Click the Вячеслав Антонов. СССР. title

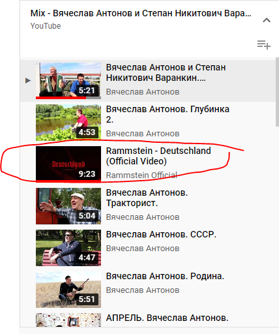pyautogui.click(x=161, y=234)
